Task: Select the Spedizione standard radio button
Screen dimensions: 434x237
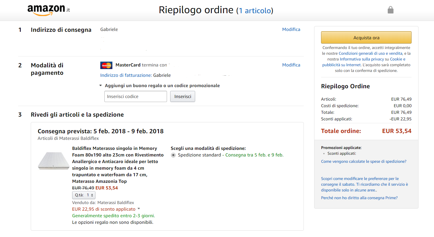Action: click(173, 155)
